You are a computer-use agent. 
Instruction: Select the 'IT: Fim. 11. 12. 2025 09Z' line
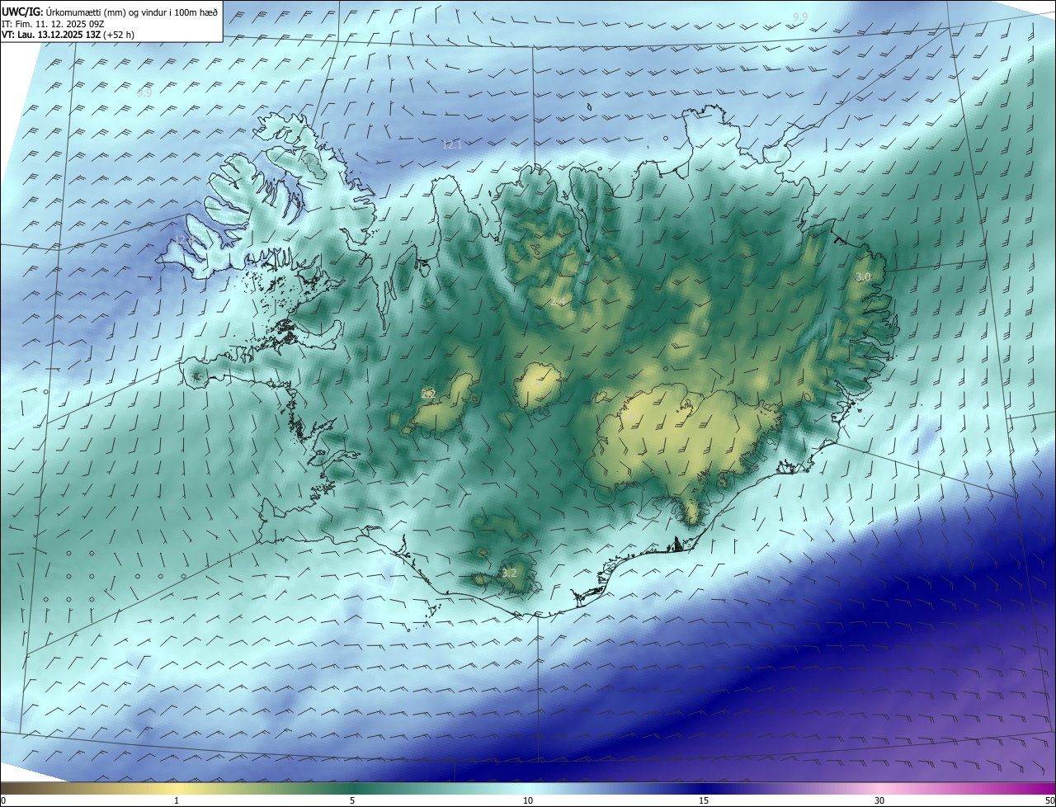pos(53,24)
